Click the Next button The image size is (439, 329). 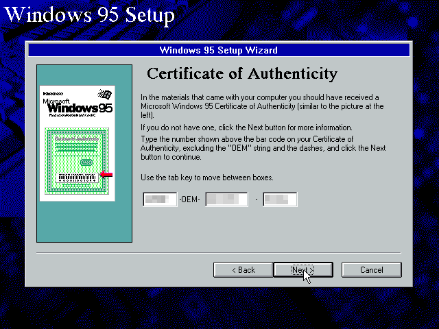294,270
